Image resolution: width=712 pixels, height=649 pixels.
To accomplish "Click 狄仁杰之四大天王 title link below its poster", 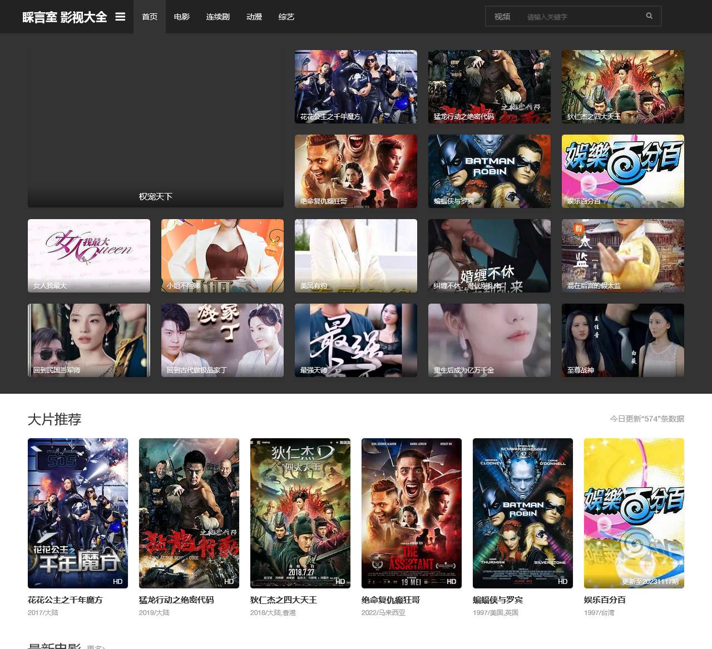I will click(x=284, y=600).
